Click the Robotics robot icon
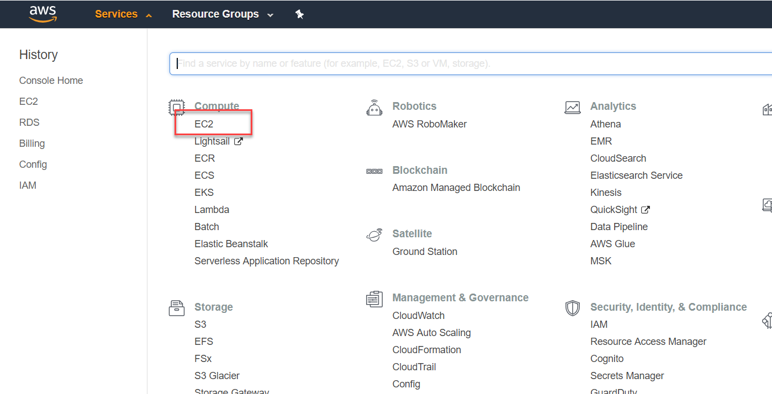 click(374, 107)
